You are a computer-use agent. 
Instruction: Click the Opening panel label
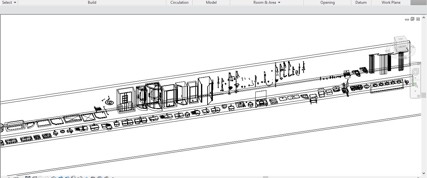(x=327, y=2)
